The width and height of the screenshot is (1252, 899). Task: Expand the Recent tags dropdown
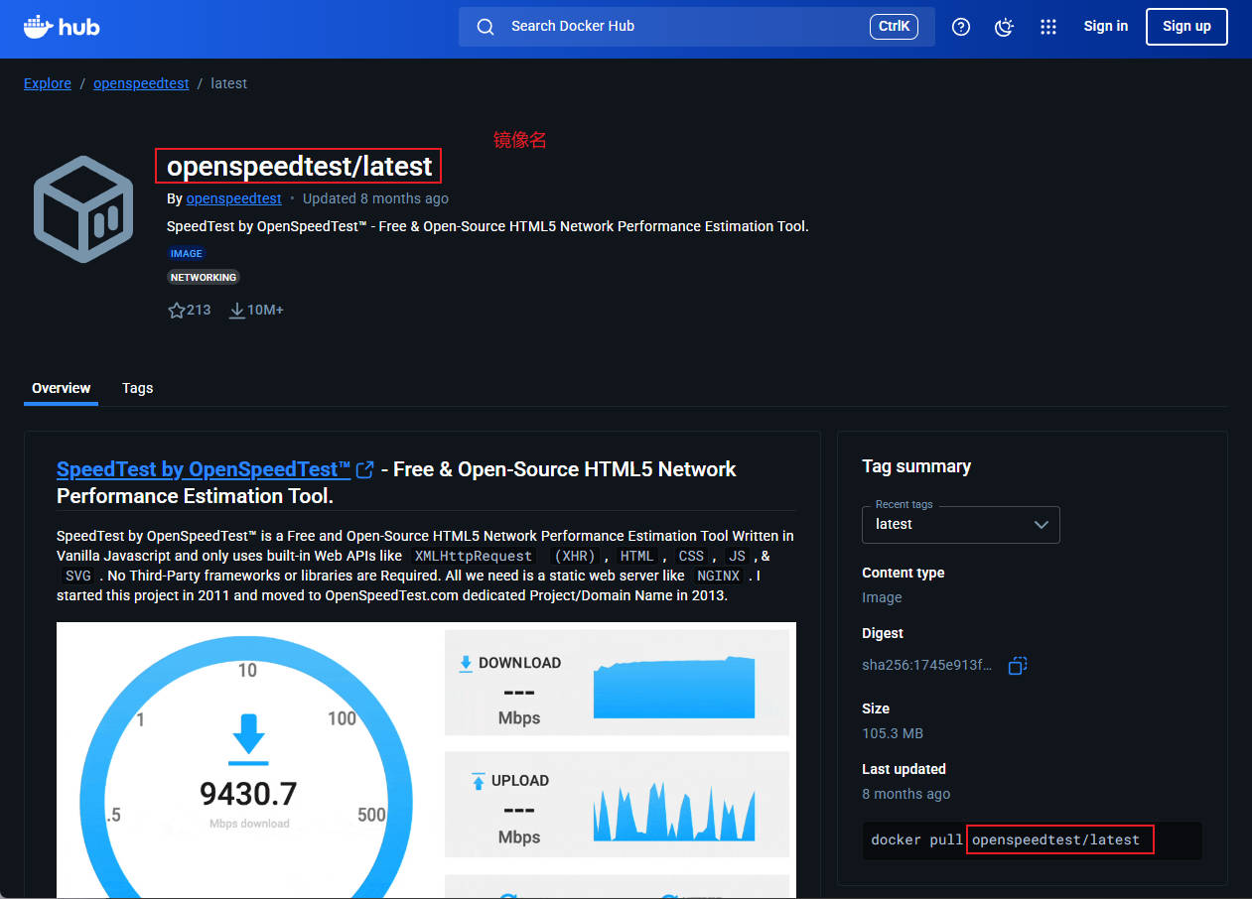pos(960,524)
